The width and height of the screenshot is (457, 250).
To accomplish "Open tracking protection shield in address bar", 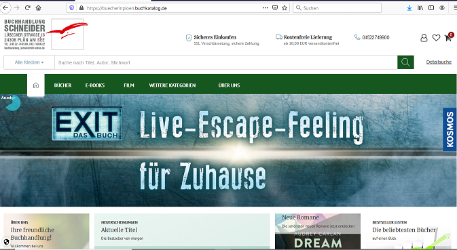I will [72, 8].
